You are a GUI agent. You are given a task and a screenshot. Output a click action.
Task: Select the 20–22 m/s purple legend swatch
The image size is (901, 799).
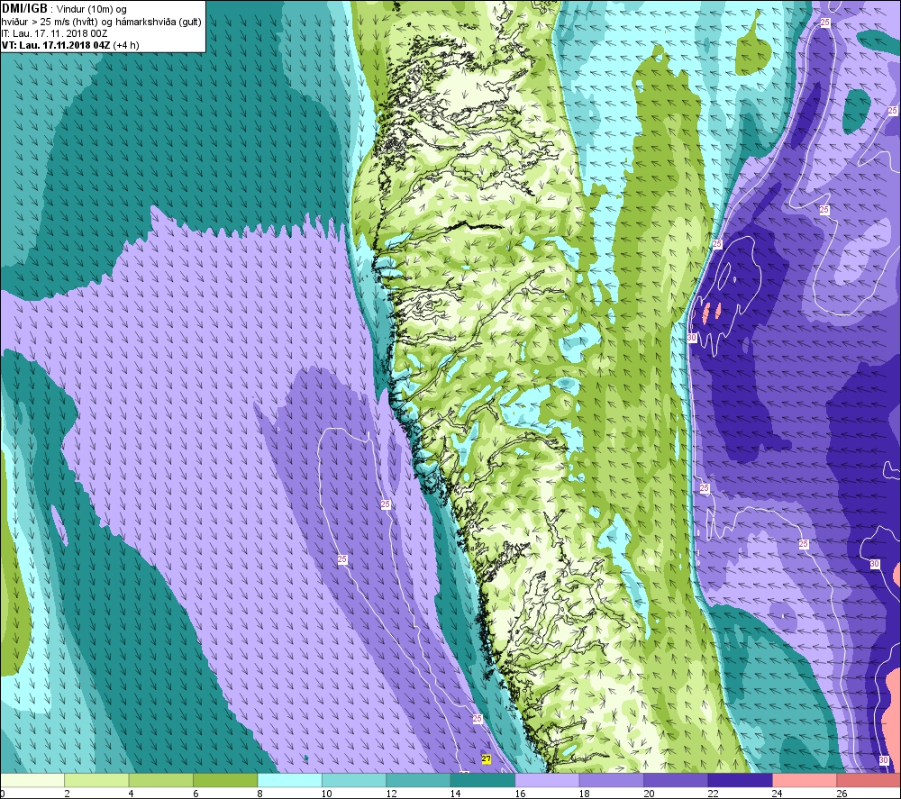tap(676, 780)
